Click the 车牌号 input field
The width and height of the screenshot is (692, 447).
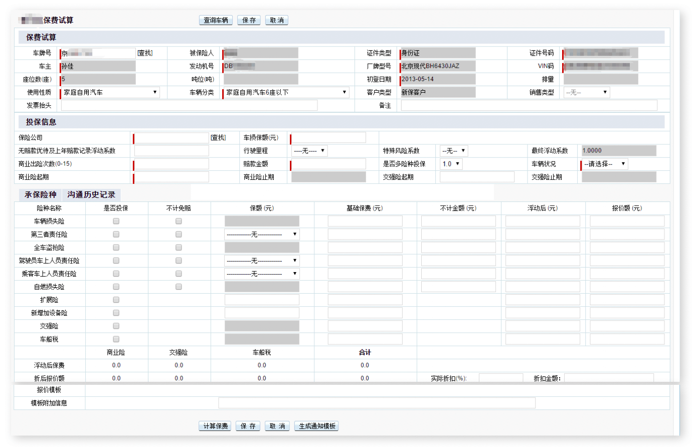point(98,53)
